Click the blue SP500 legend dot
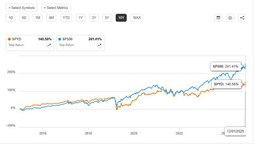The image size is (254, 144). pyautogui.click(x=60, y=39)
